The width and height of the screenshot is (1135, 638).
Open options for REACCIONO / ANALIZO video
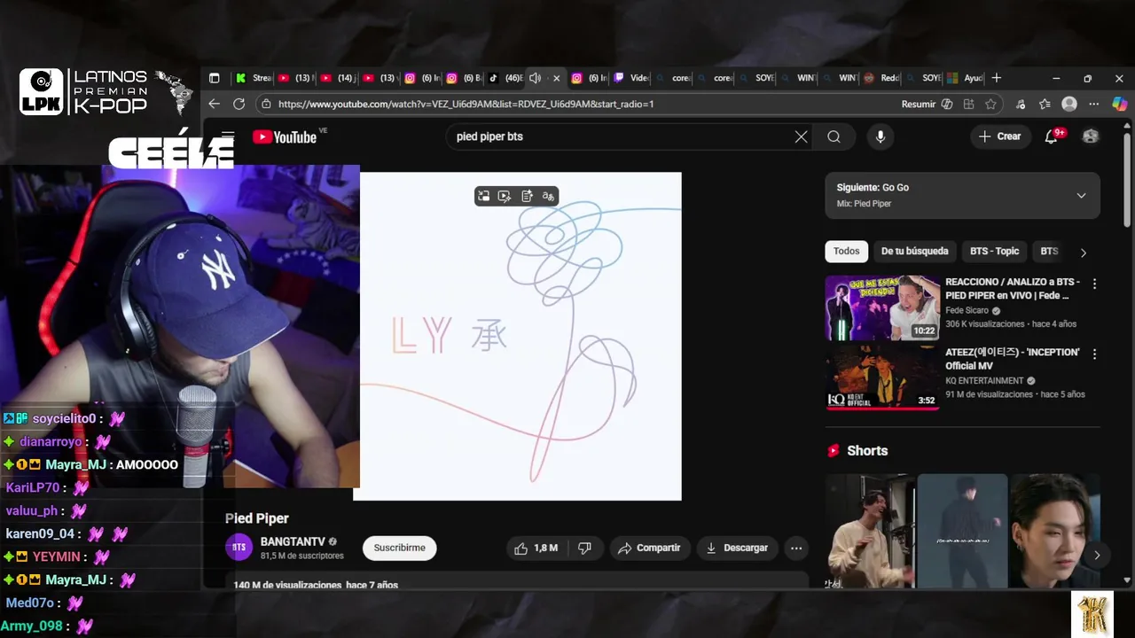pyautogui.click(x=1094, y=284)
